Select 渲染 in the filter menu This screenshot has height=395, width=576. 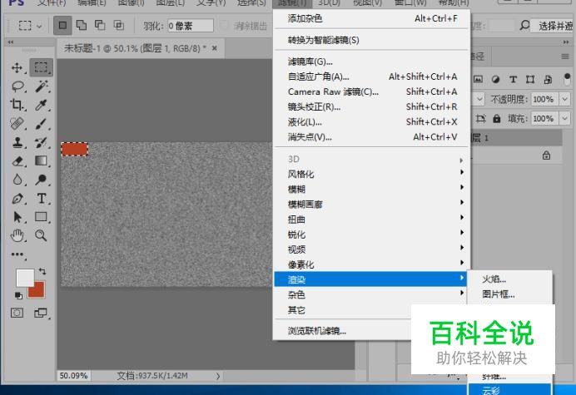[x=370, y=279]
